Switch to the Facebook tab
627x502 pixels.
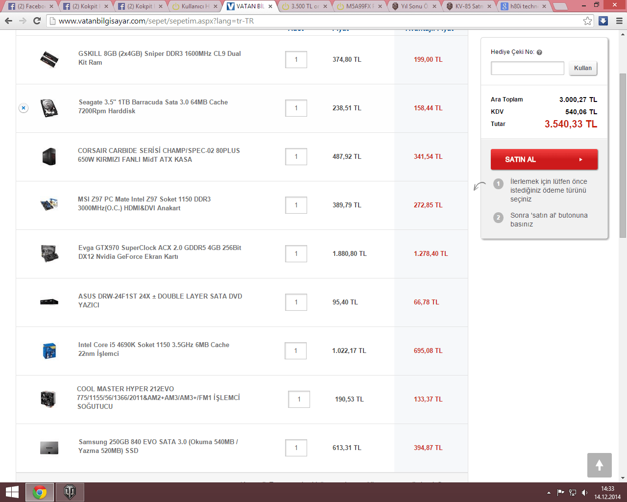29,6
